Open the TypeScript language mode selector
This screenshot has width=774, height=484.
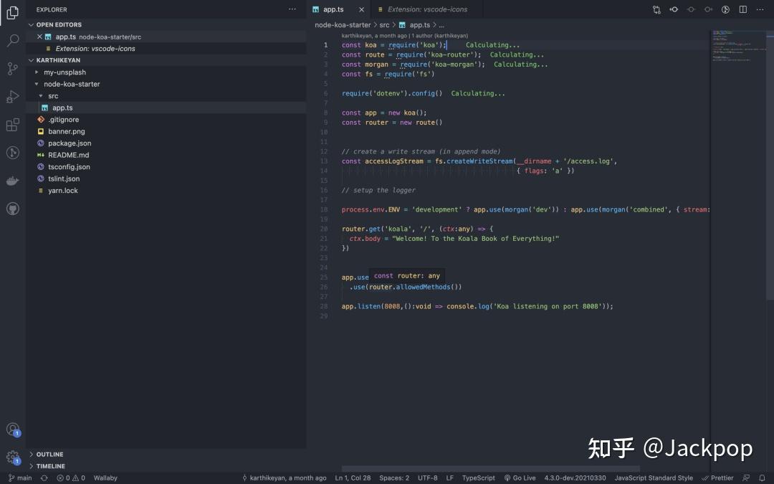pyautogui.click(x=478, y=478)
